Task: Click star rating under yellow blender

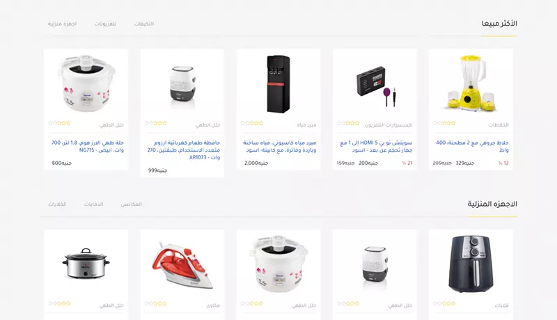Action: click(x=444, y=123)
